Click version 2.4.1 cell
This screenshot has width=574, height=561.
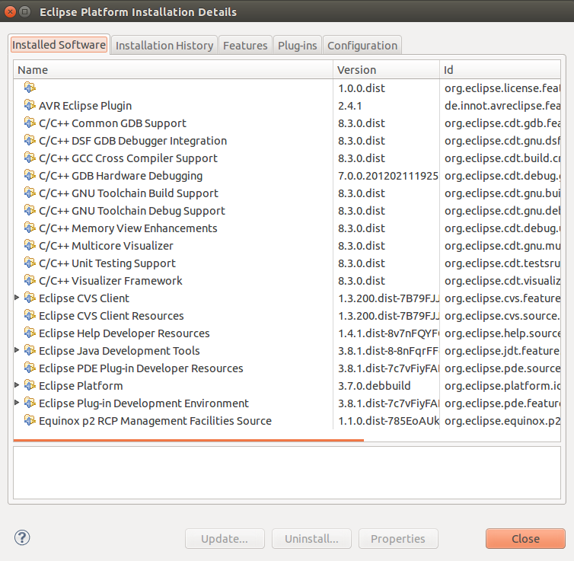point(350,106)
